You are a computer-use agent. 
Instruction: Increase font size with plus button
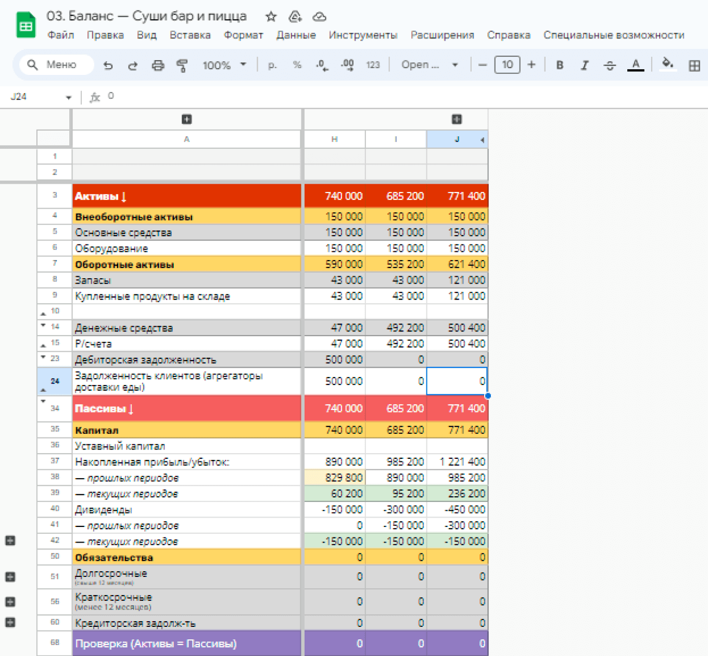pyautogui.click(x=532, y=65)
